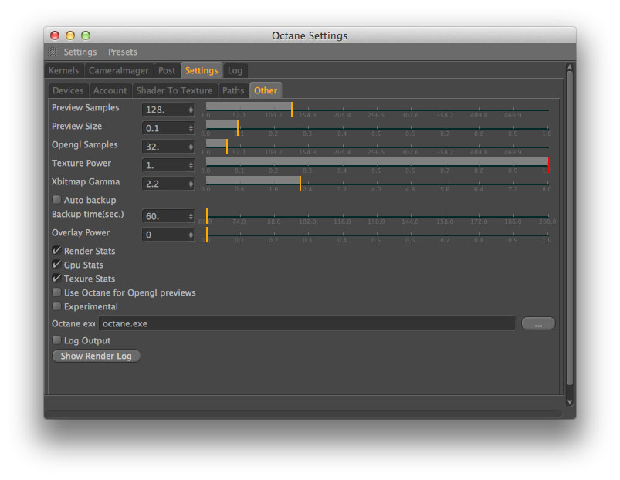This screenshot has width=620, height=480.
Task: Click the vertical scrollbar thumb
Action: pyautogui.click(x=569, y=228)
